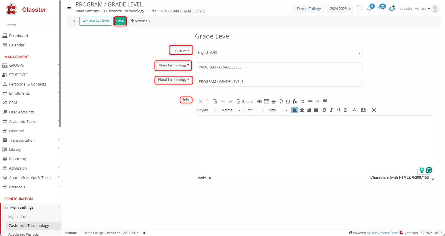Viewport: 445px width, 236px height.
Task: Toggle italic formatting
Action: 331,110
